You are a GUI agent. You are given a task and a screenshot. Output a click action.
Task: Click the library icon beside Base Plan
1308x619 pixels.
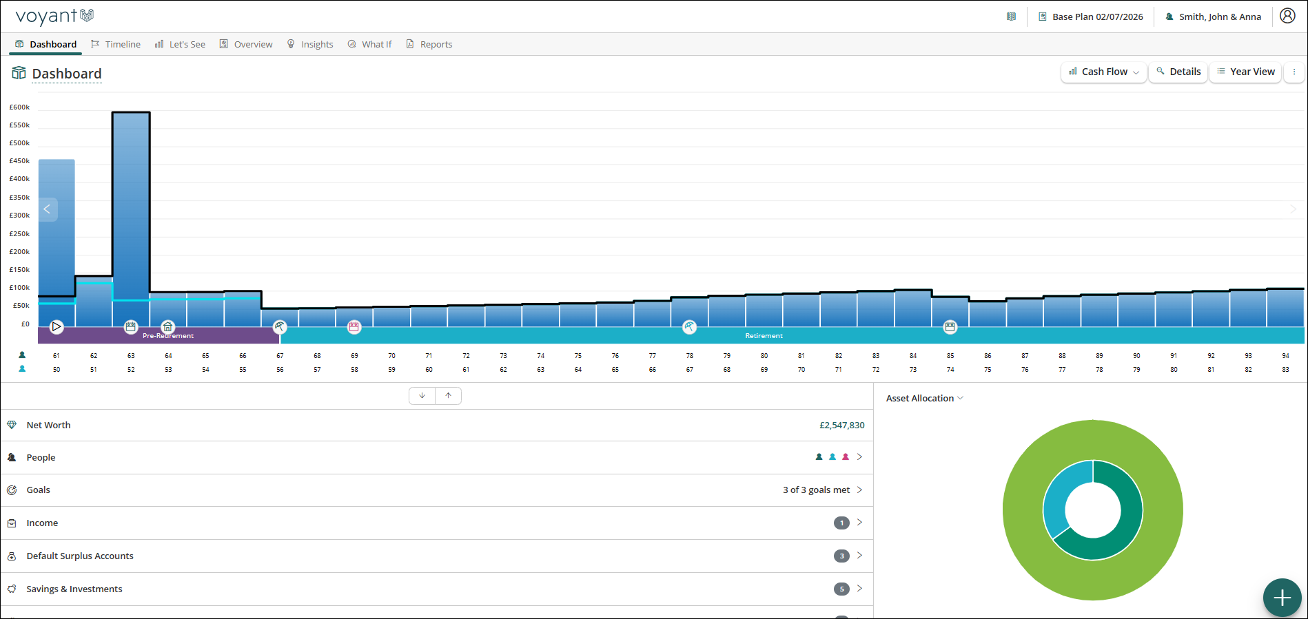click(x=1011, y=17)
